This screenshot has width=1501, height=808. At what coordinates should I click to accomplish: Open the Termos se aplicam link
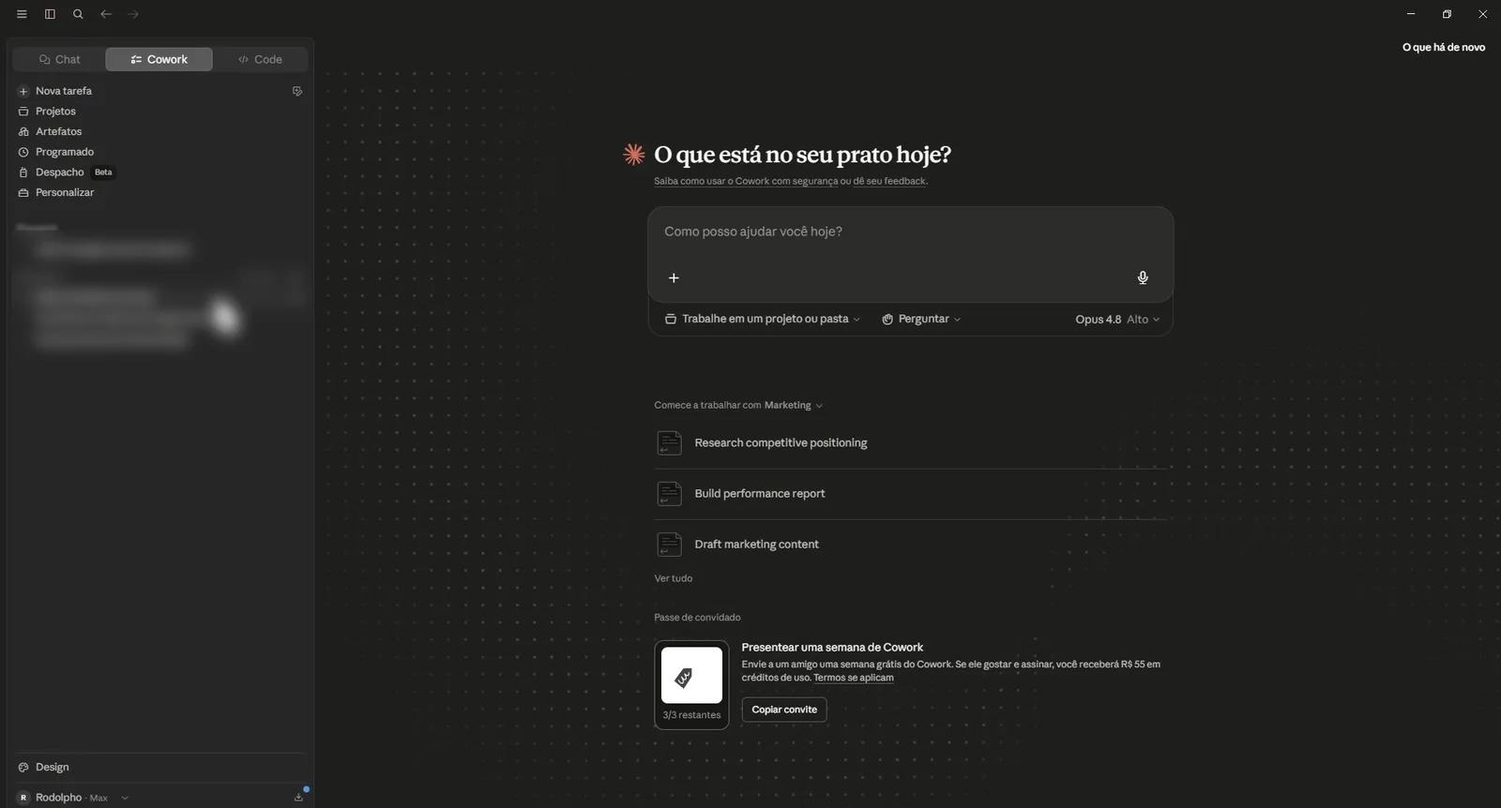854,678
